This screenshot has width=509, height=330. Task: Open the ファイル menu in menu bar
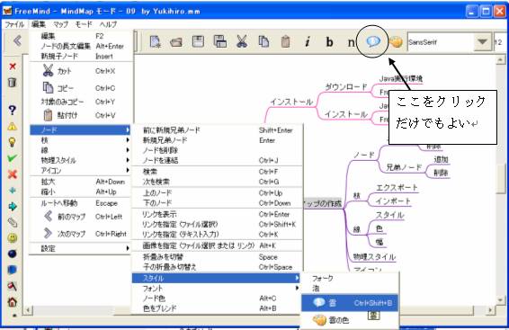point(14,24)
